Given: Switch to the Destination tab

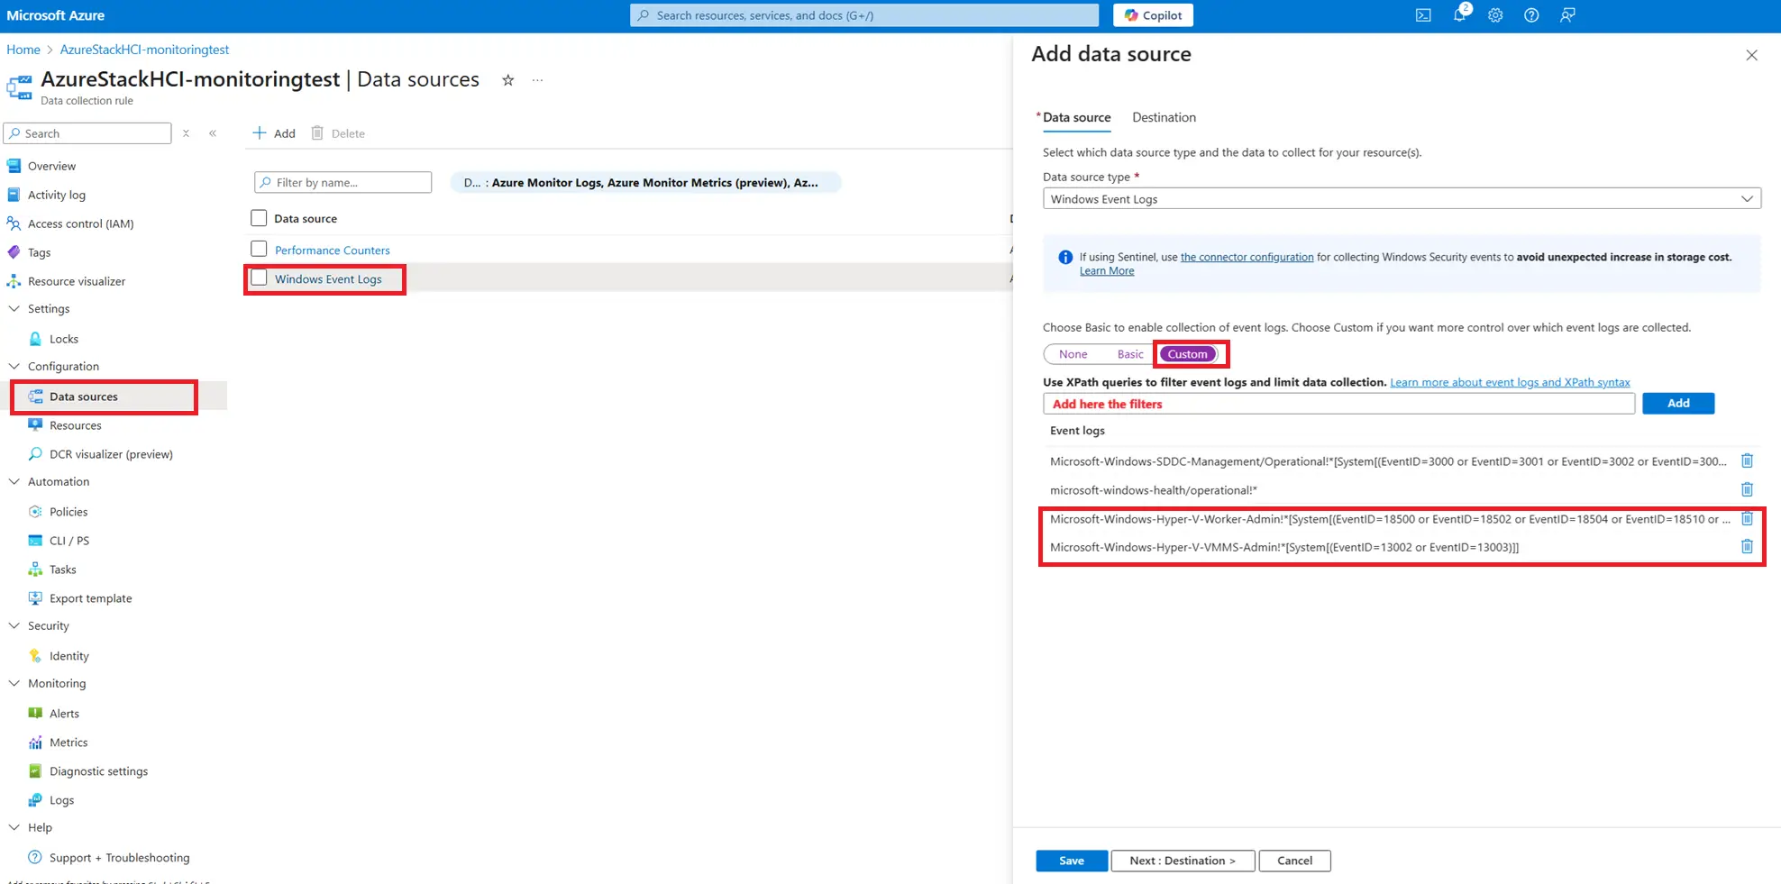Looking at the screenshot, I should coord(1164,117).
